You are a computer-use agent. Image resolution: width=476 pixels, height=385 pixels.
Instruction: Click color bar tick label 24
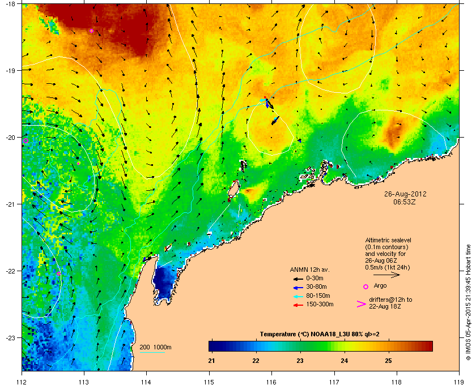pyautogui.click(x=345, y=361)
